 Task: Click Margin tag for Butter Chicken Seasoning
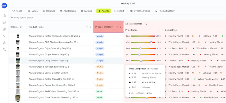[x=100, y=36]
